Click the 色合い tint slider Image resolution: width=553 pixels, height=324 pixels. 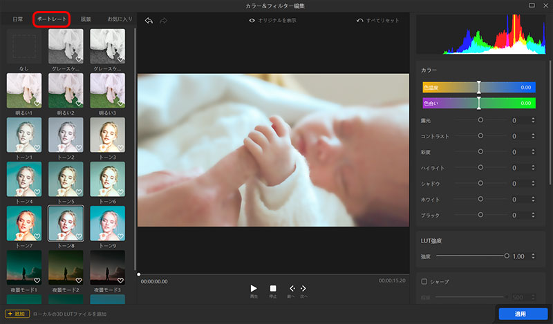479,104
